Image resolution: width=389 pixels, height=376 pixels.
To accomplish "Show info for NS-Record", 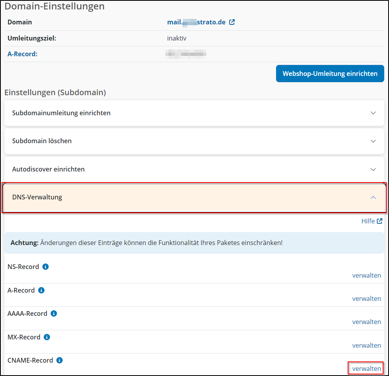I will tap(45, 267).
